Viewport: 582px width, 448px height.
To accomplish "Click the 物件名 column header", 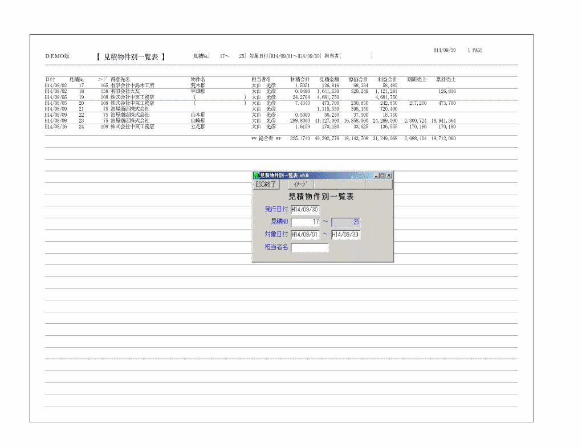I will 198,79.
